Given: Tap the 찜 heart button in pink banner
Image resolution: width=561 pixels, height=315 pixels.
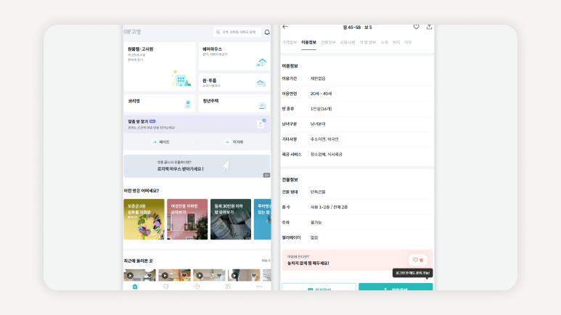Looking at the screenshot, I should pos(418,261).
